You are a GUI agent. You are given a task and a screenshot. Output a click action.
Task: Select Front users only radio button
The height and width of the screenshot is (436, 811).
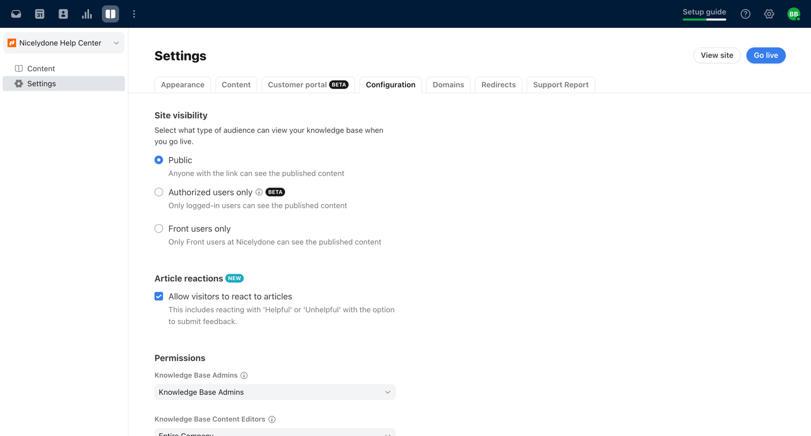pyautogui.click(x=159, y=229)
